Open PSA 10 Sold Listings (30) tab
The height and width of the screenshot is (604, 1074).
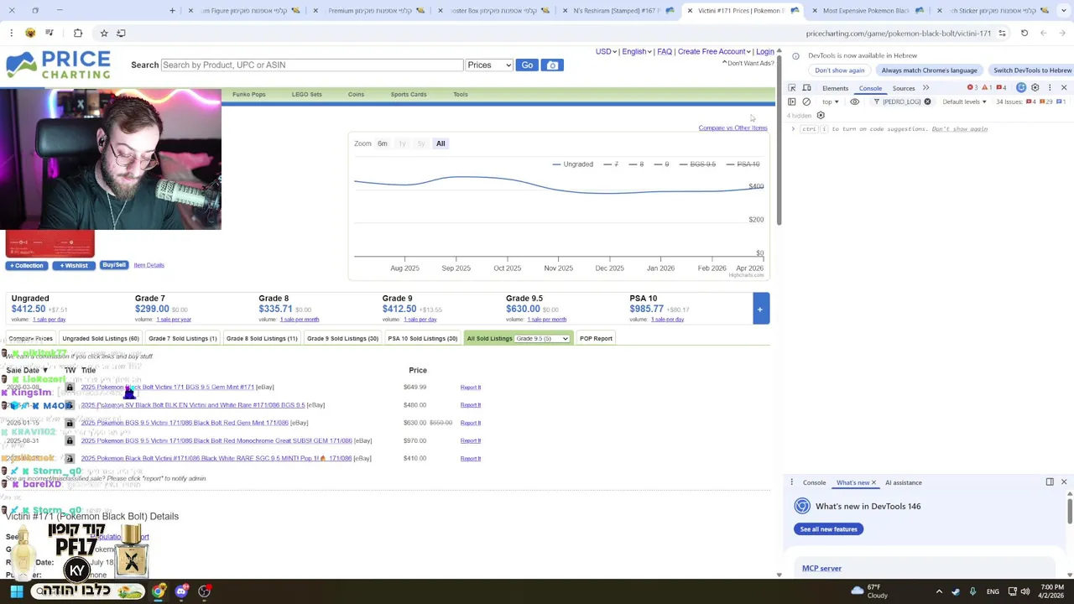[422, 338]
